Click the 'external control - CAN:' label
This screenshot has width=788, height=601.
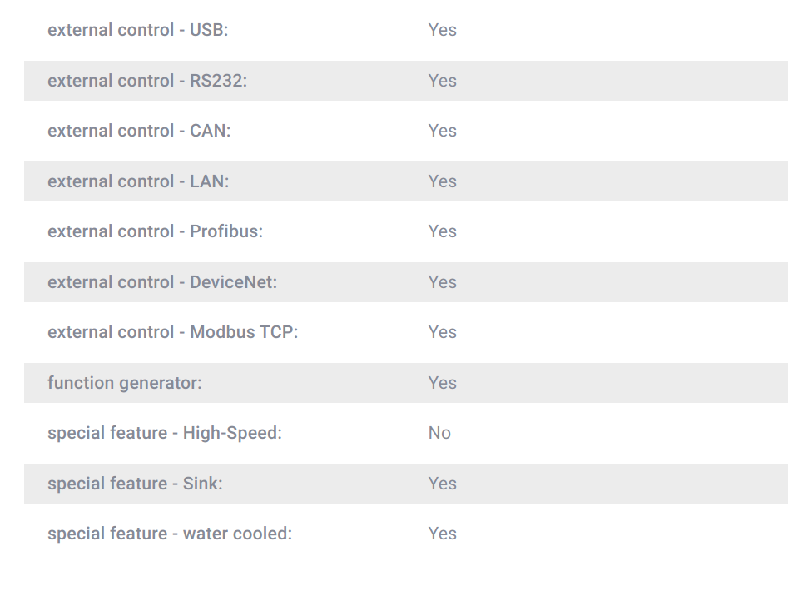tap(139, 131)
